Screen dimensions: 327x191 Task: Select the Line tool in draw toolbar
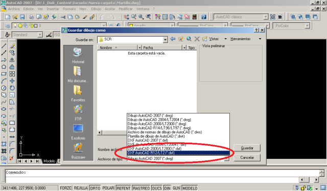click(x=4, y=46)
